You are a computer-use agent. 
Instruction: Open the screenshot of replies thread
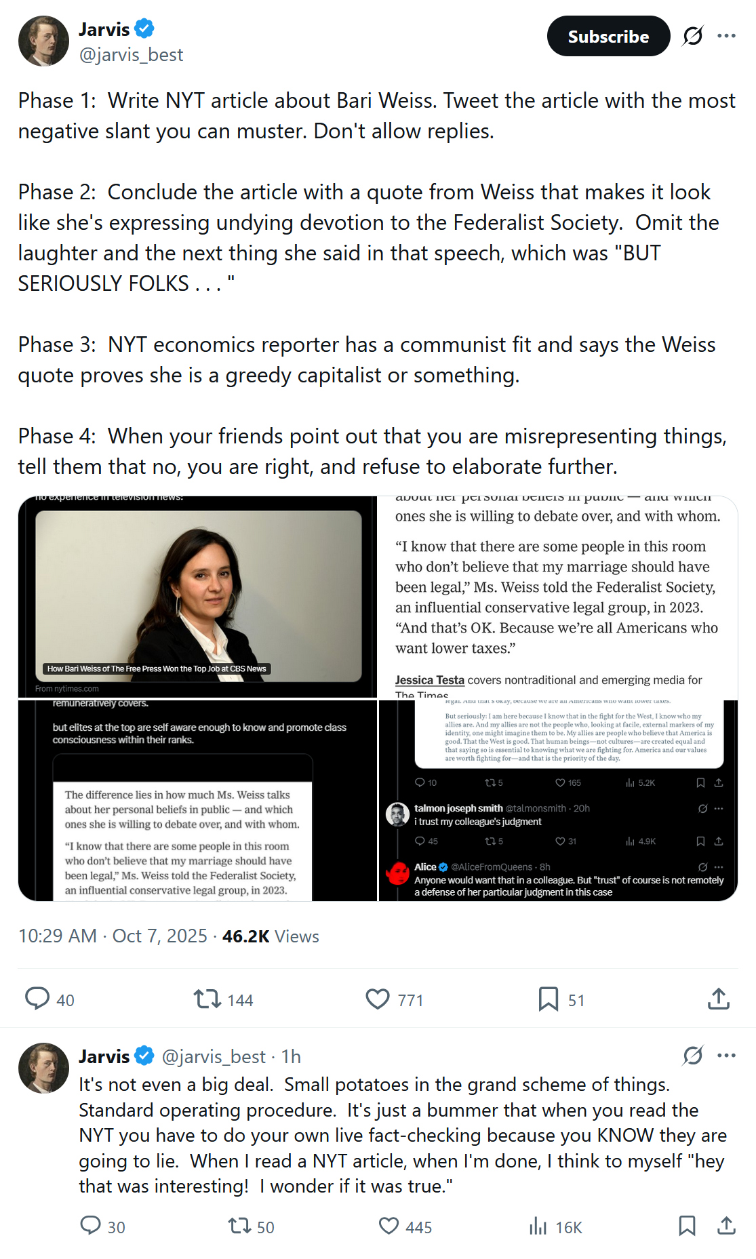558,801
